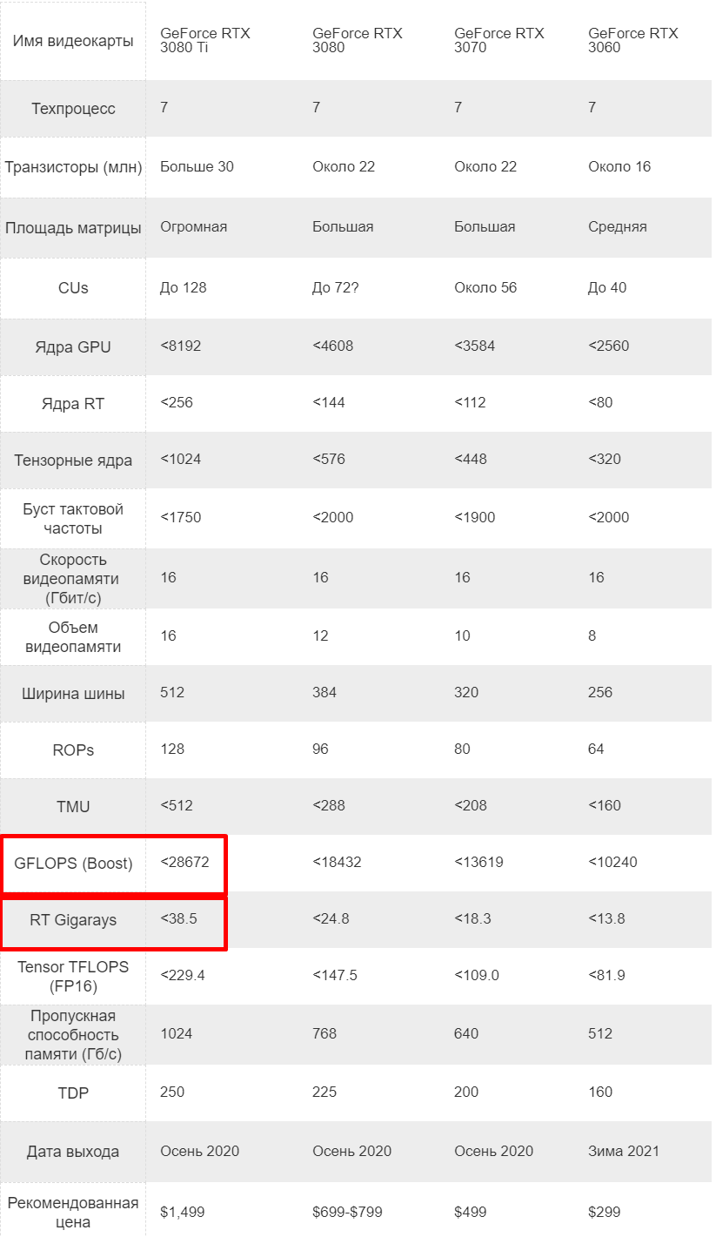
Task: Click the GeForce RTX 3070 column header
Action: coord(499,40)
